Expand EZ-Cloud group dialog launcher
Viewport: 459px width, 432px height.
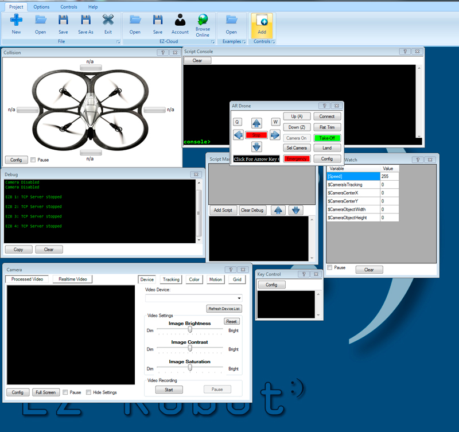pyautogui.click(x=213, y=42)
